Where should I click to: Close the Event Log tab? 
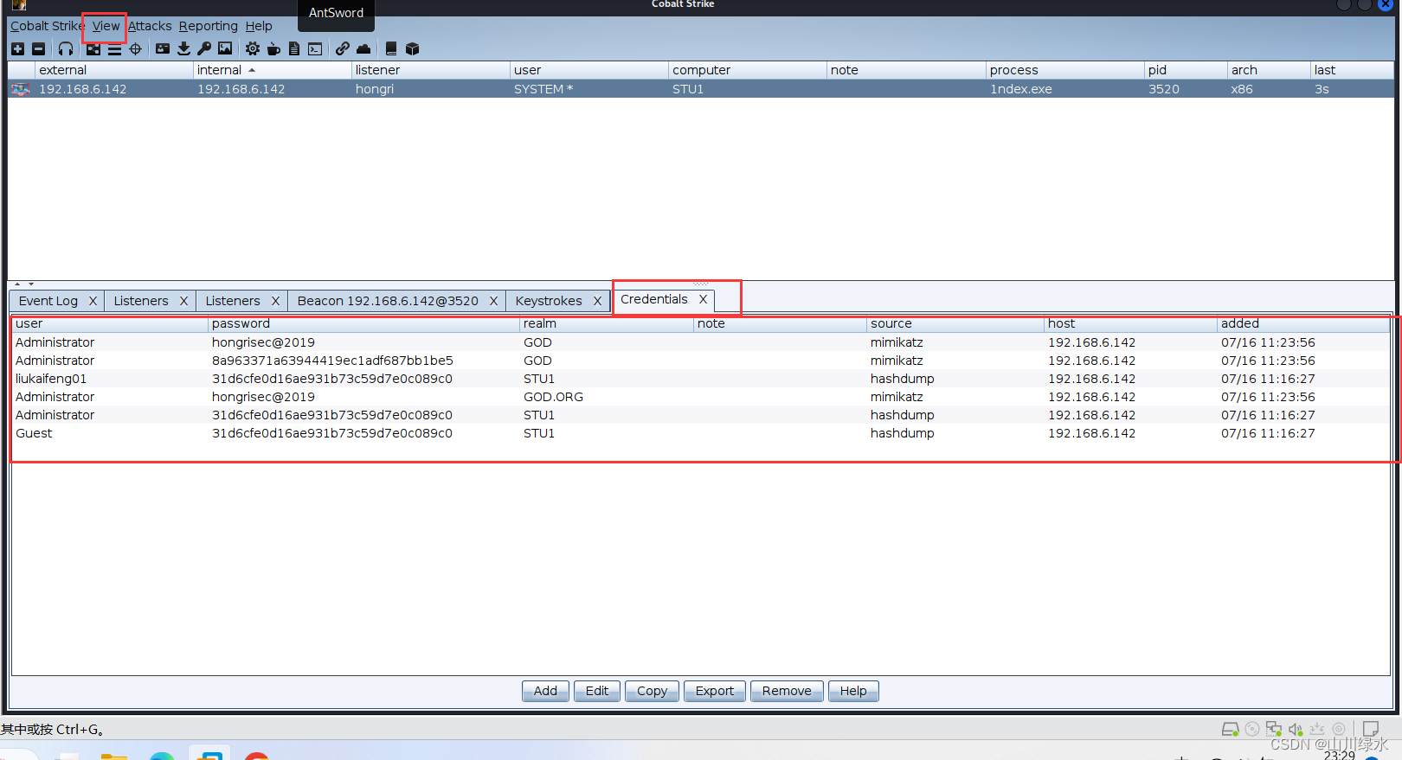tap(93, 301)
